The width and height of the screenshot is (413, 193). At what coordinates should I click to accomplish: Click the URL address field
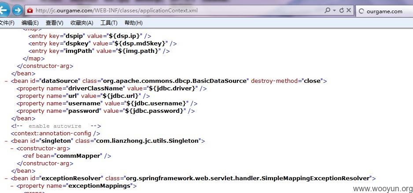tap(179, 11)
